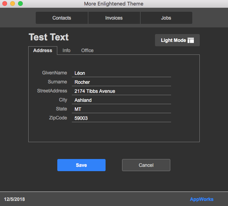Click the ZipCode field showing 59003
The height and width of the screenshot is (206, 228).
pos(121,118)
